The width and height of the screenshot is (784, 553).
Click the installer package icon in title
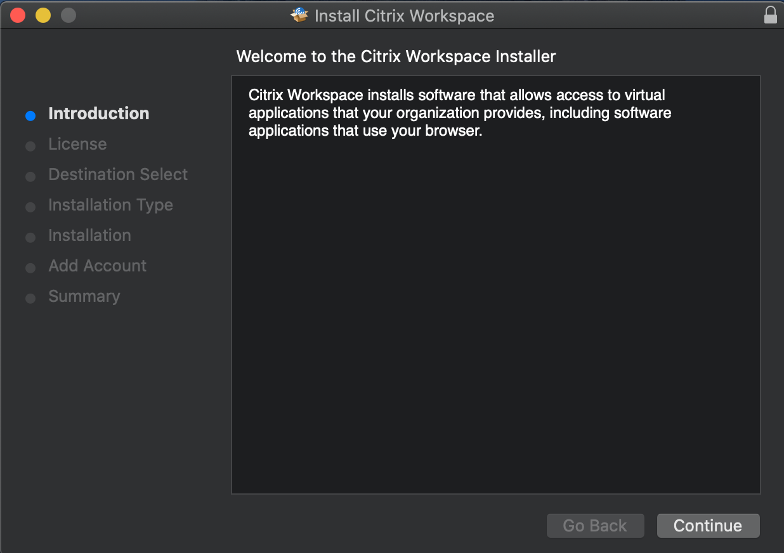click(x=299, y=15)
